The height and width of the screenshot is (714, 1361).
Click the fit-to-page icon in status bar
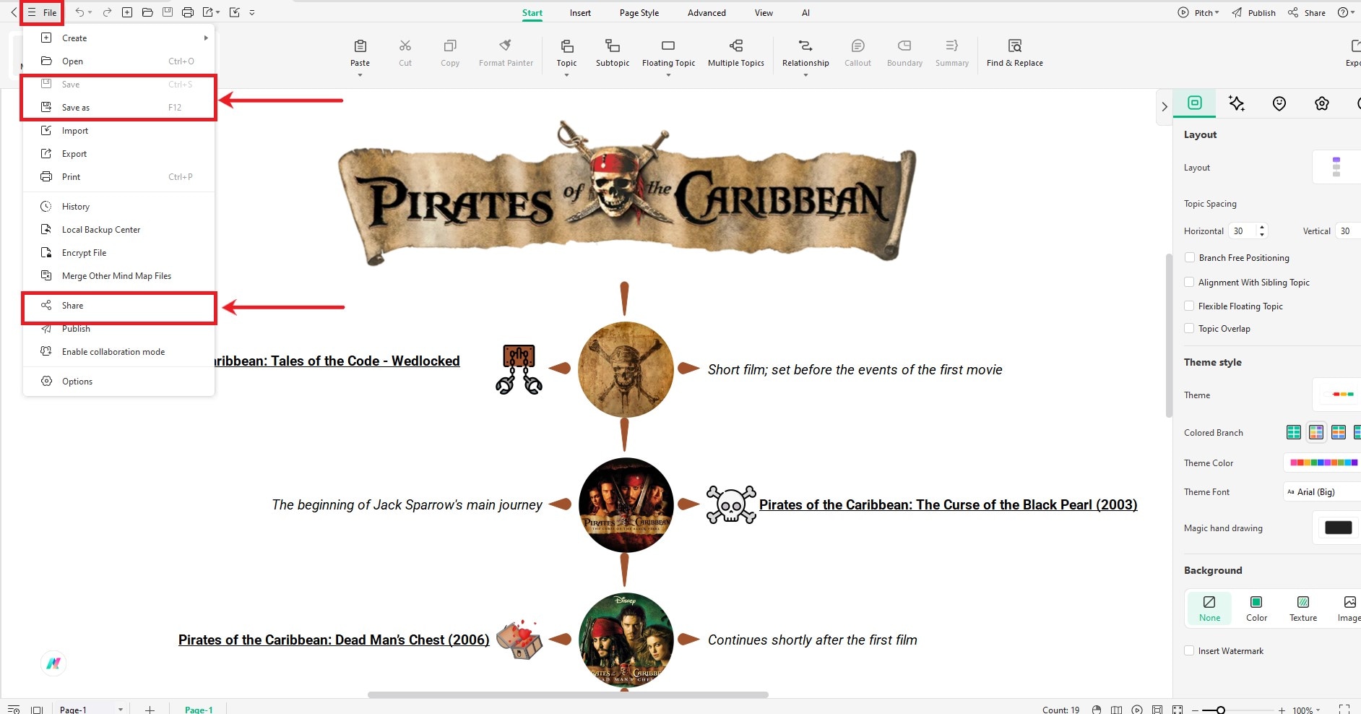(1157, 710)
